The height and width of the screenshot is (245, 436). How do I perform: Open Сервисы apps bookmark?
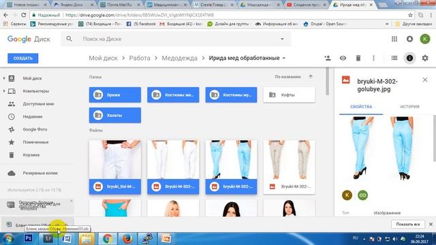[x=15, y=24]
